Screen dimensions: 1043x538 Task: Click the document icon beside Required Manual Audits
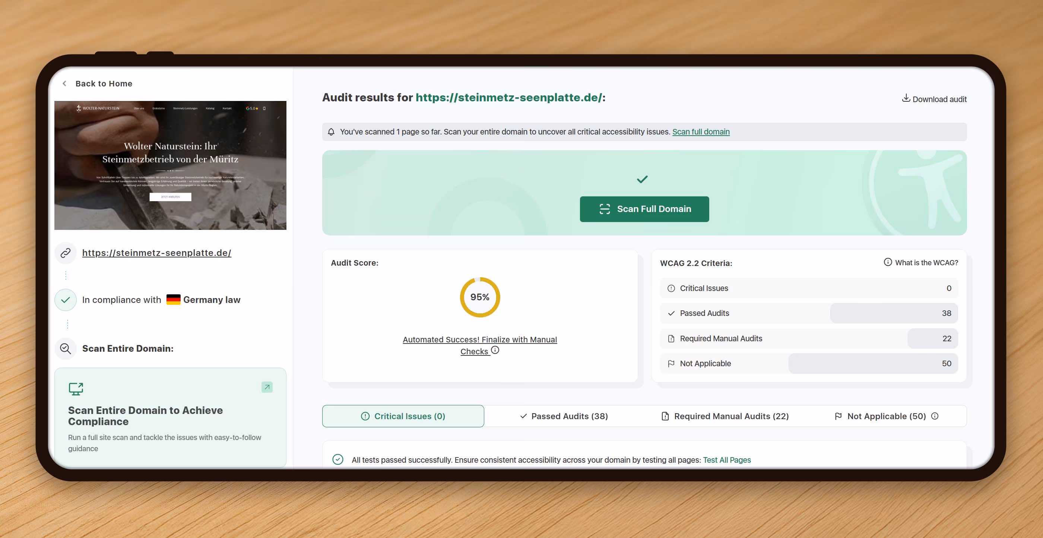tap(671, 338)
